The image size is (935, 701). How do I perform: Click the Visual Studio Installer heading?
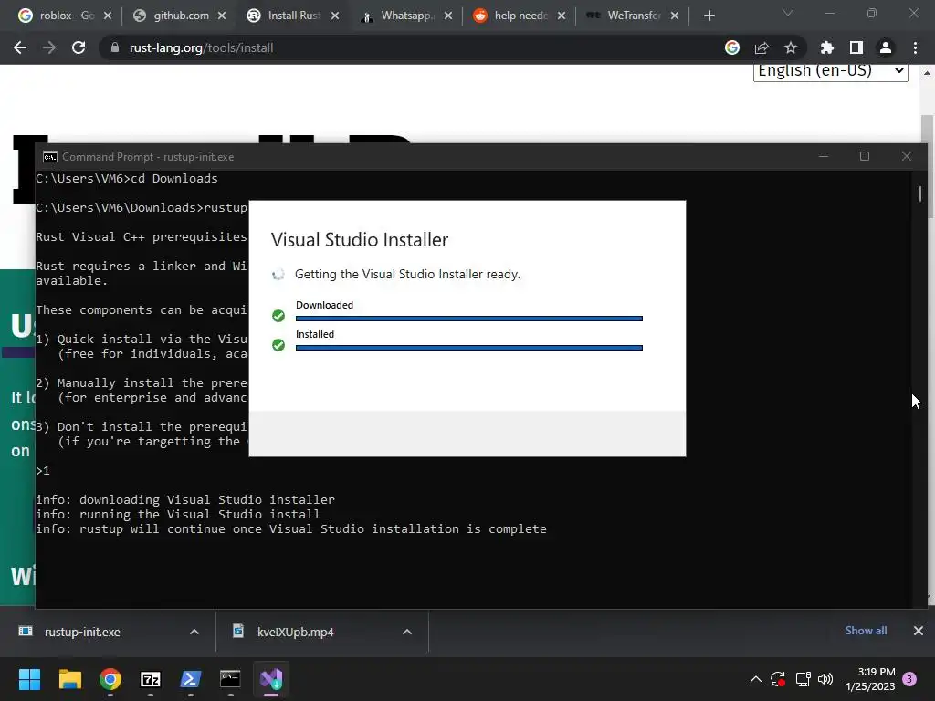[360, 240]
